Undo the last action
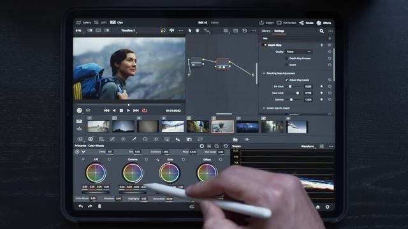 click(81, 206)
